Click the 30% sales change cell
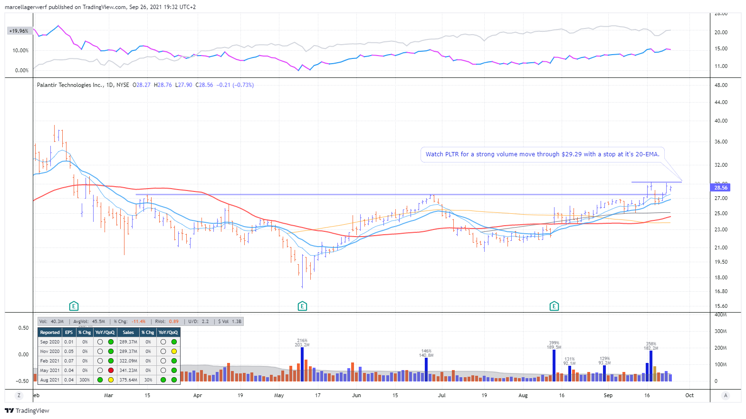The width and height of the screenshot is (746, 419). 148,380
